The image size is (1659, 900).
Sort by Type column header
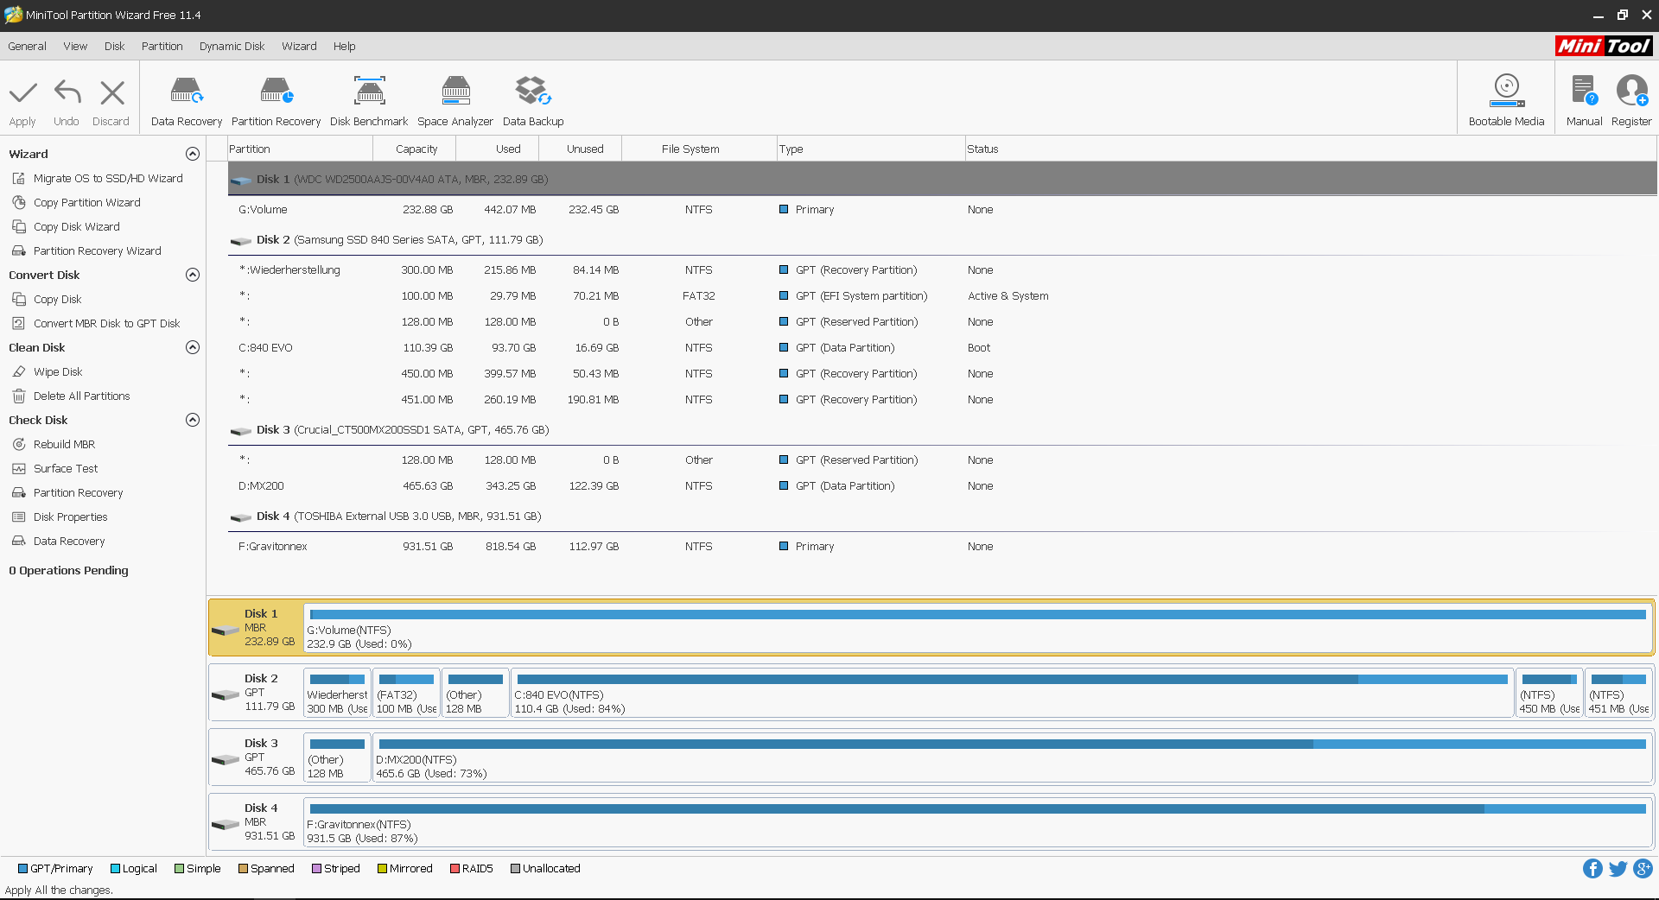pyautogui.click(x=871, y=149)
